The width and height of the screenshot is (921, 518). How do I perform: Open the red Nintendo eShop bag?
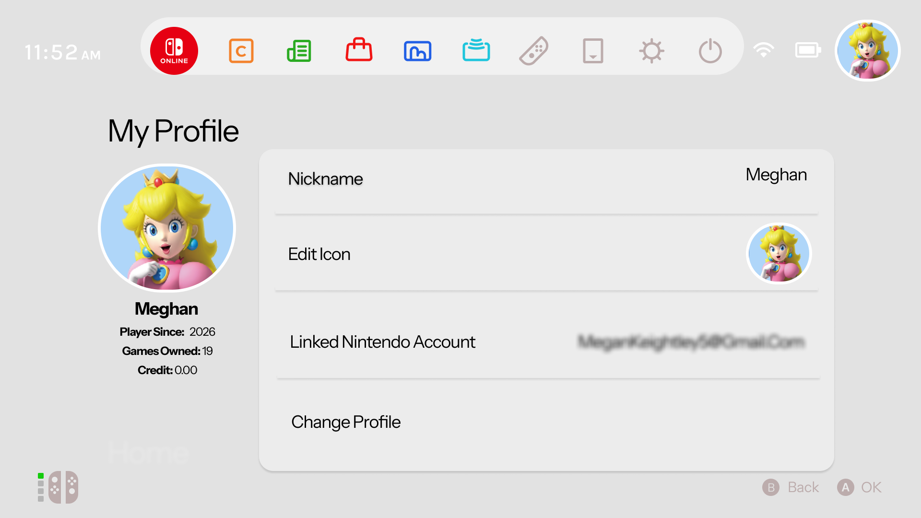(359, 49)
